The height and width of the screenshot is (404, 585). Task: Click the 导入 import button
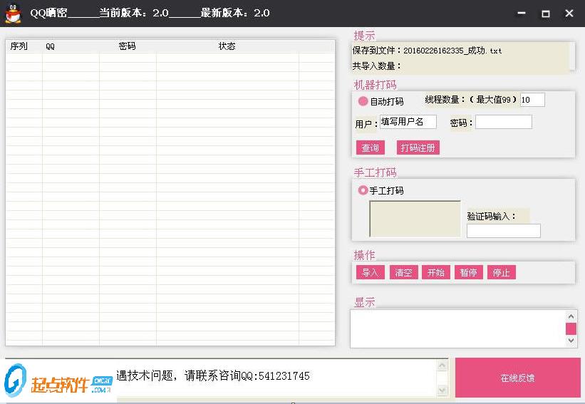click(x=370, y=272)
